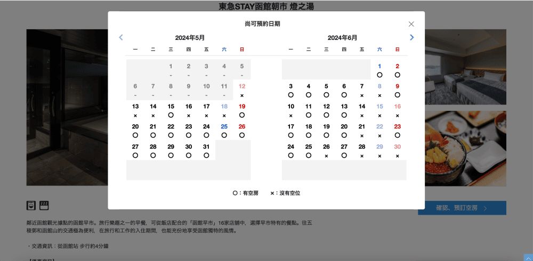Select May 22 on the calendar
This screenshot has height=261, width=533.
(x=171, y=130)
